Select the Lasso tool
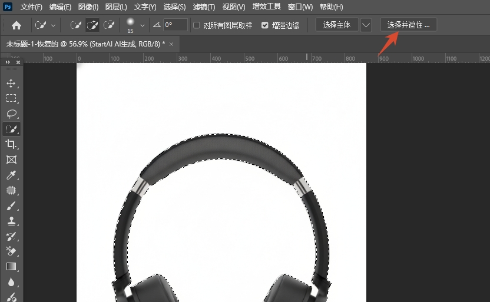 (x=11, y=114)
